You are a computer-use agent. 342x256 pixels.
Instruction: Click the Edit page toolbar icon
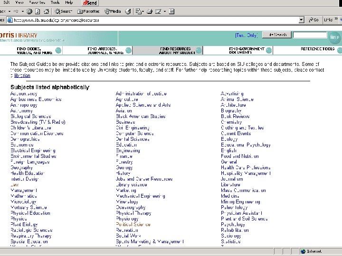[158, 11]
